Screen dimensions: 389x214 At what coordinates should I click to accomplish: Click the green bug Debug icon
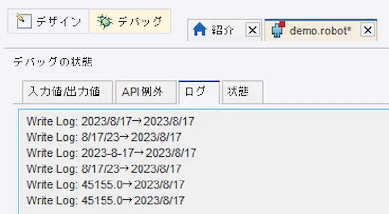tap(105, 21)
